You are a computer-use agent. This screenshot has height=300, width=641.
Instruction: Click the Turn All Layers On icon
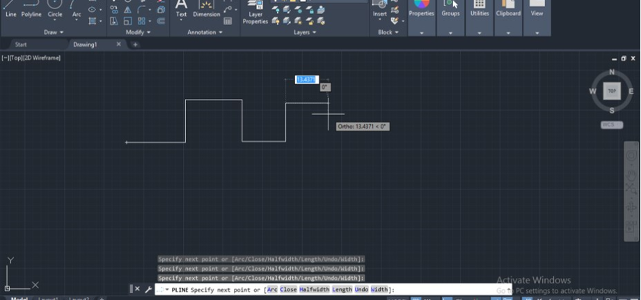276,20
